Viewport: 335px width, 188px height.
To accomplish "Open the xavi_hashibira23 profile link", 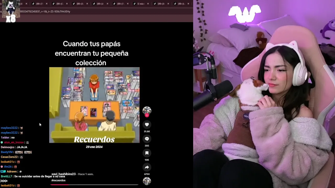I will [64, 174].
